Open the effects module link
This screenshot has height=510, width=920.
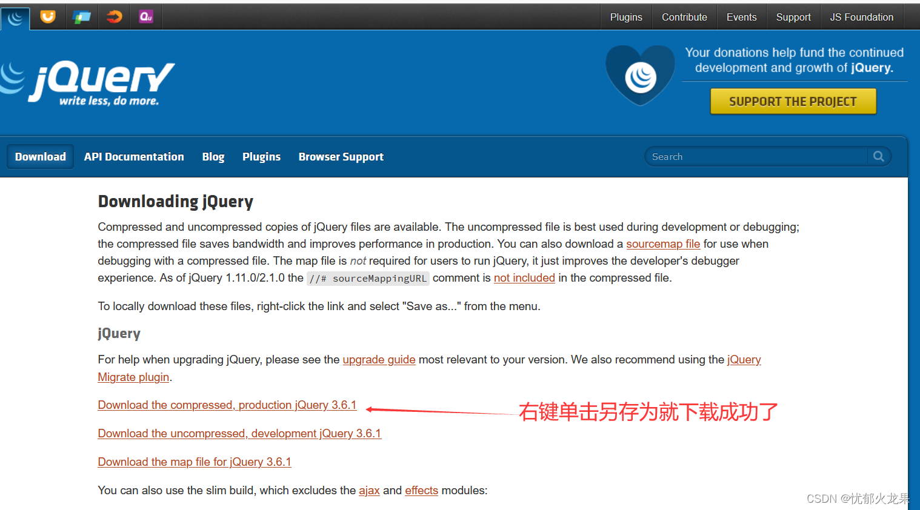coord(421,490)
